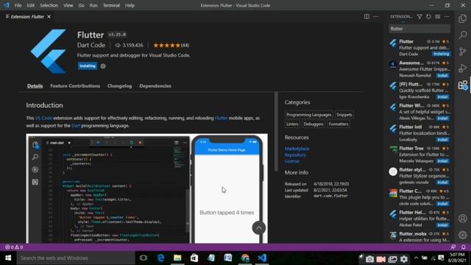Image resolution: width=471 pixels, height=265 pixels.
Task: Refresh the extensions list
Action: pos(428,16)
